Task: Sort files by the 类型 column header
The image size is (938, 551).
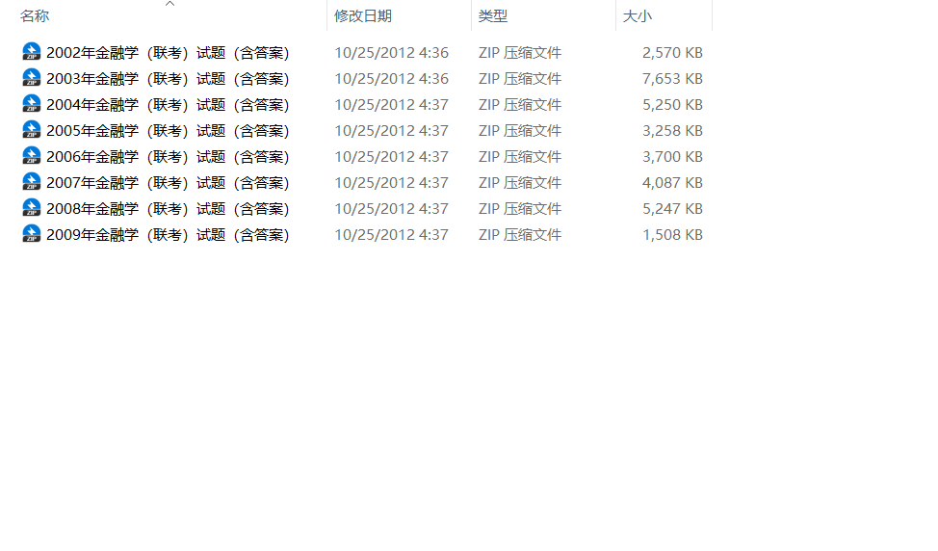Action: point(493,16)
